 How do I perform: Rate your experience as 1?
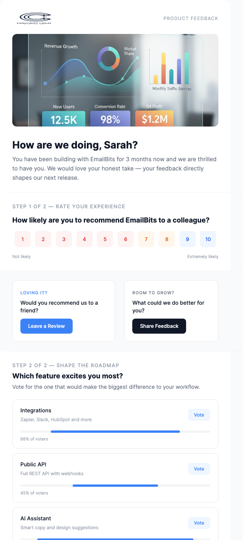tap(22, 239)
